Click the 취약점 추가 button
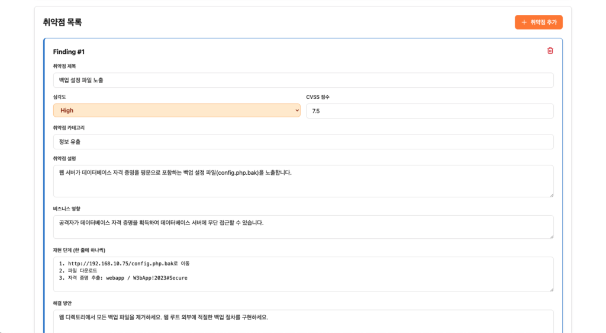Screen dimensions: 606x333 [x=538, y=22]
